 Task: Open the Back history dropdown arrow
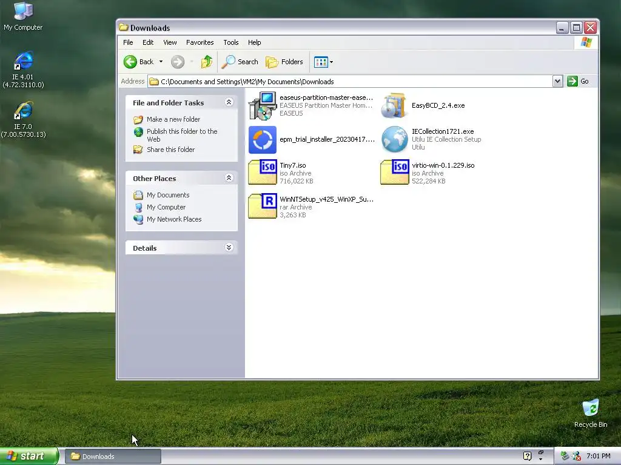(161, 62)
